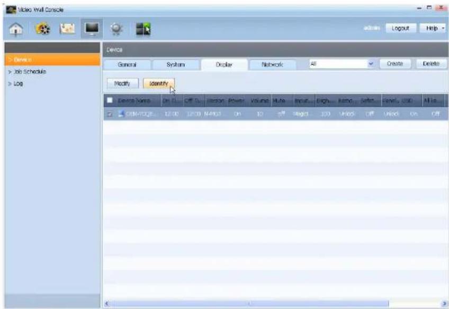This screenshot has width=449, height=309.
Task: Select the monitor device toolbar icon
Action: click(x=92, y=29)
